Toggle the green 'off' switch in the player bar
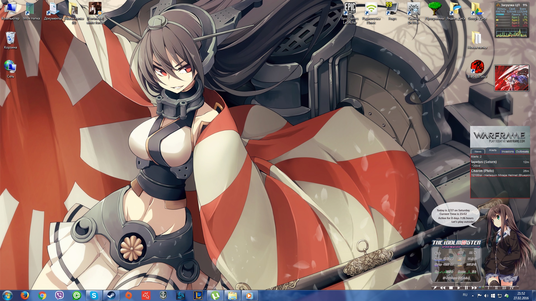This screenshot has height=301, width=536. point(483,288)
